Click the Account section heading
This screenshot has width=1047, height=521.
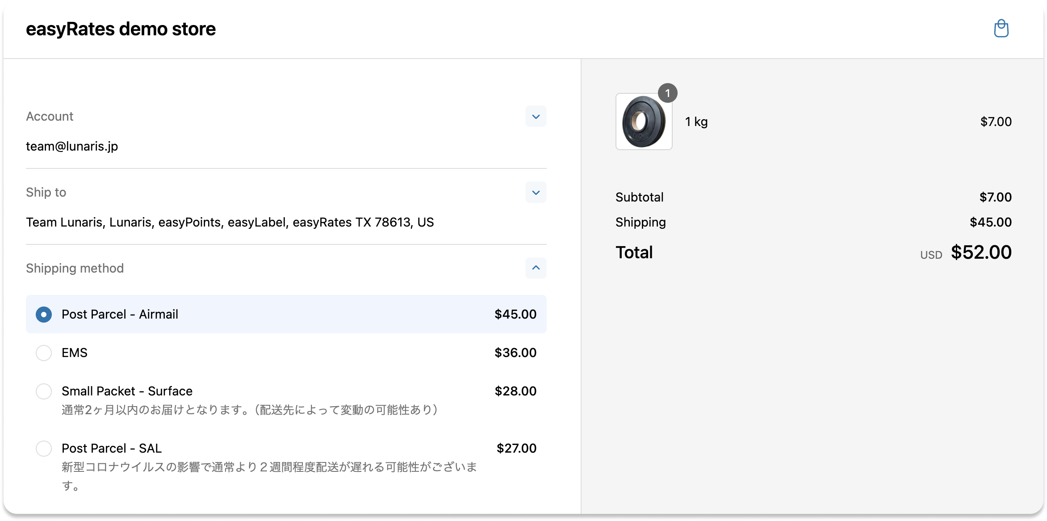50,116
